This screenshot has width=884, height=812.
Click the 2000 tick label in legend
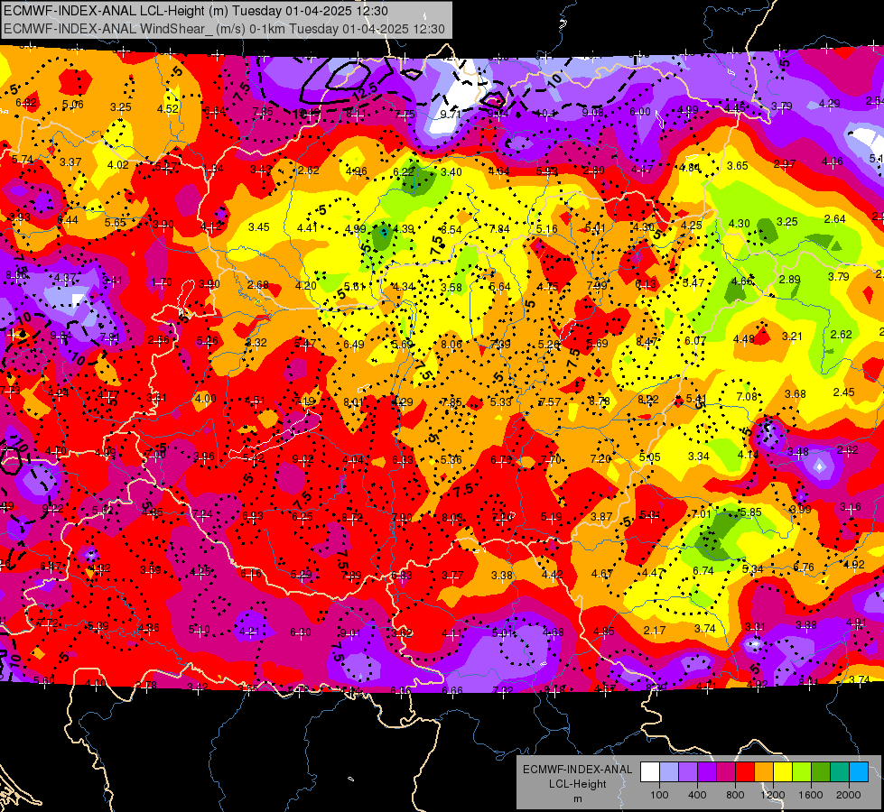(x=849, y=795)
